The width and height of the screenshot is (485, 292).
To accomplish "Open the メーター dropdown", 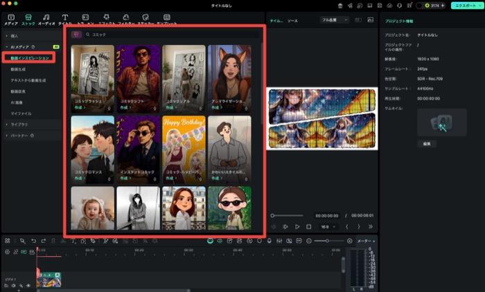I will (367, 241).
